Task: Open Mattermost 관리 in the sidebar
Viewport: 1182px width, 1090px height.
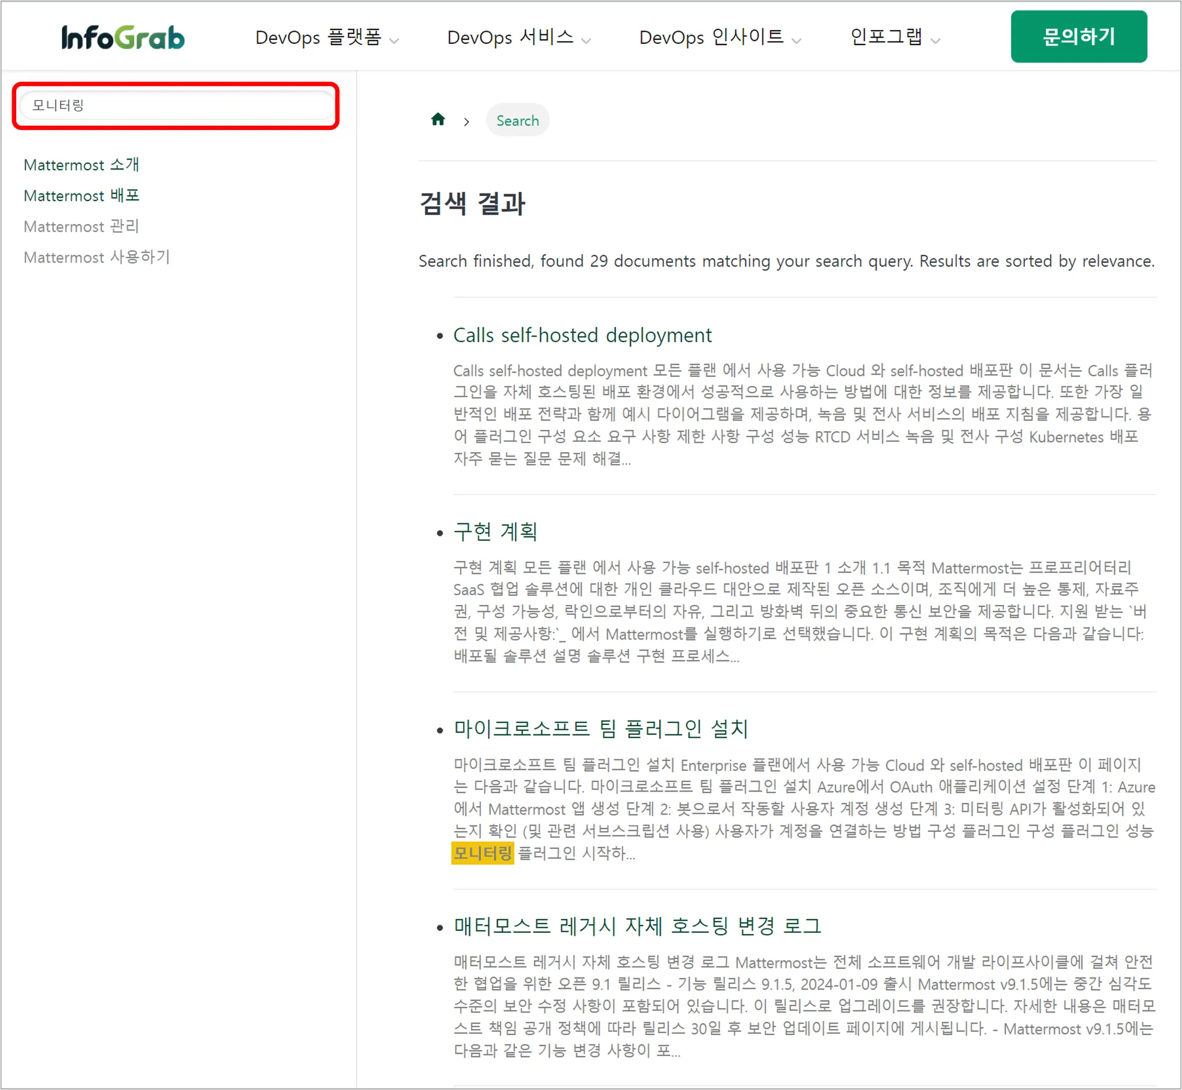Action: [81, 226]
